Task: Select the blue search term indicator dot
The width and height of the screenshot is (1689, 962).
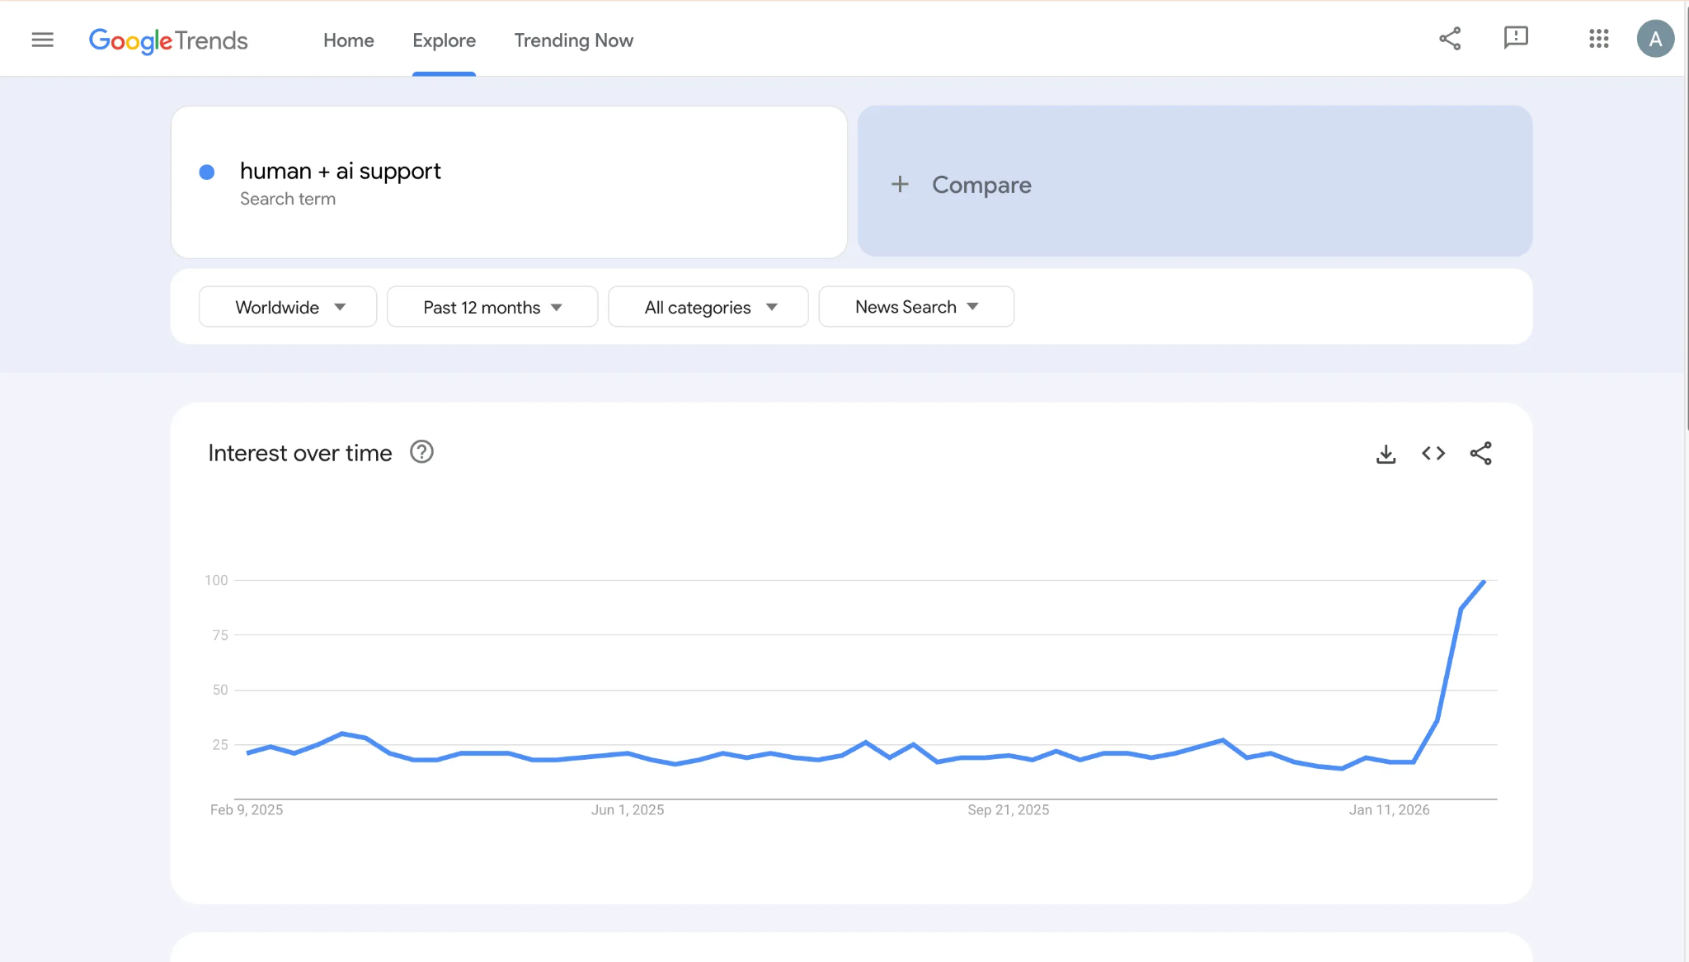Action: (208, 172)
